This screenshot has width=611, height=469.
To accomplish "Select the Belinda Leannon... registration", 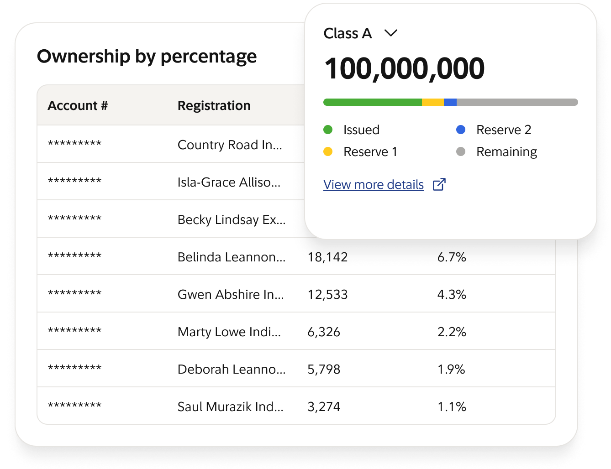I will pos(232,257).
